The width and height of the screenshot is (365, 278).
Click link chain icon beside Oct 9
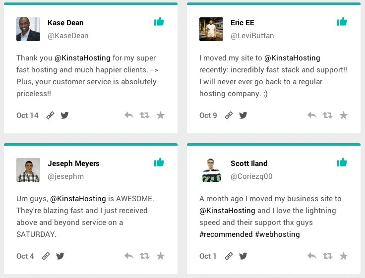pyautogui.click(x=229, y=115)
